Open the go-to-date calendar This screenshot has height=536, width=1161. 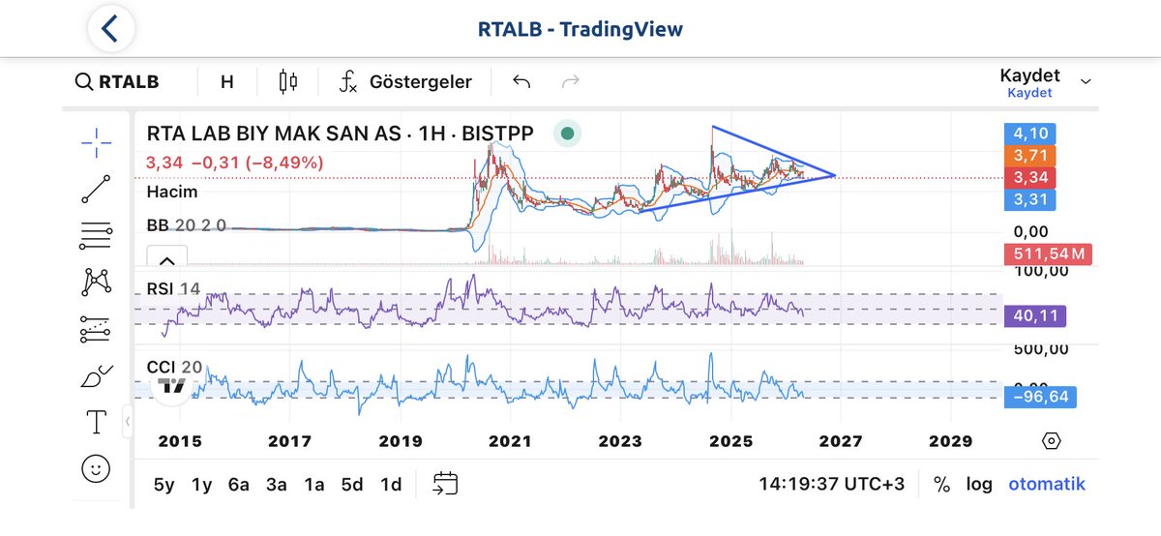click(445, 484)
